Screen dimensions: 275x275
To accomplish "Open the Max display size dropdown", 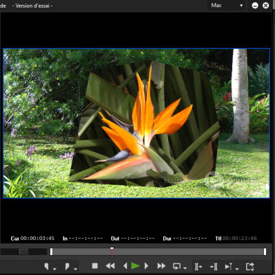I will pos(226,5).
